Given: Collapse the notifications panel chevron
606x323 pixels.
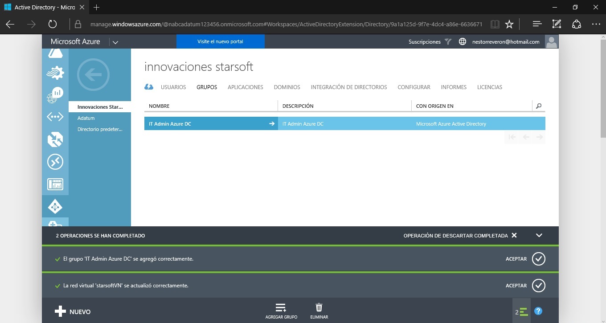Looking at the screenshot, I should coord(539,235).
